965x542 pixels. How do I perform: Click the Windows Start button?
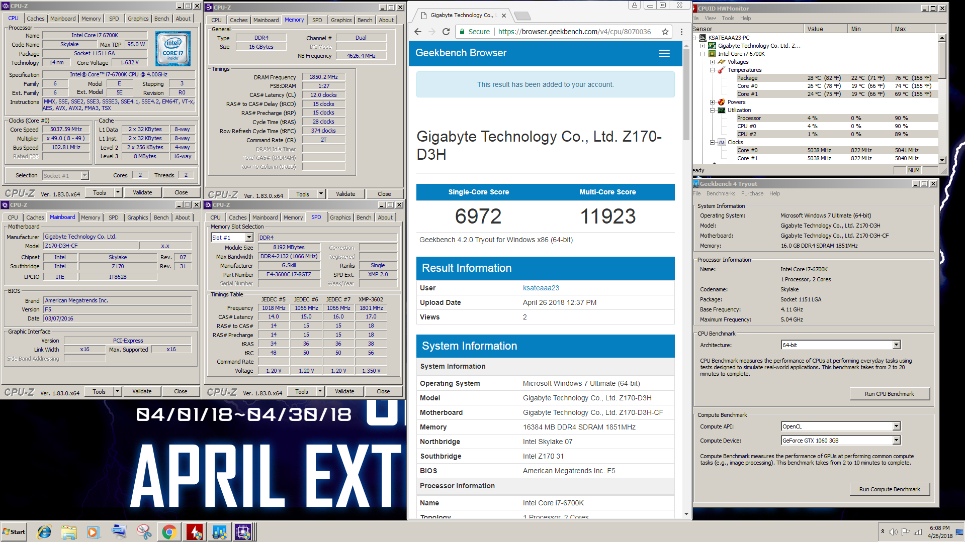(x=14, y=532)
